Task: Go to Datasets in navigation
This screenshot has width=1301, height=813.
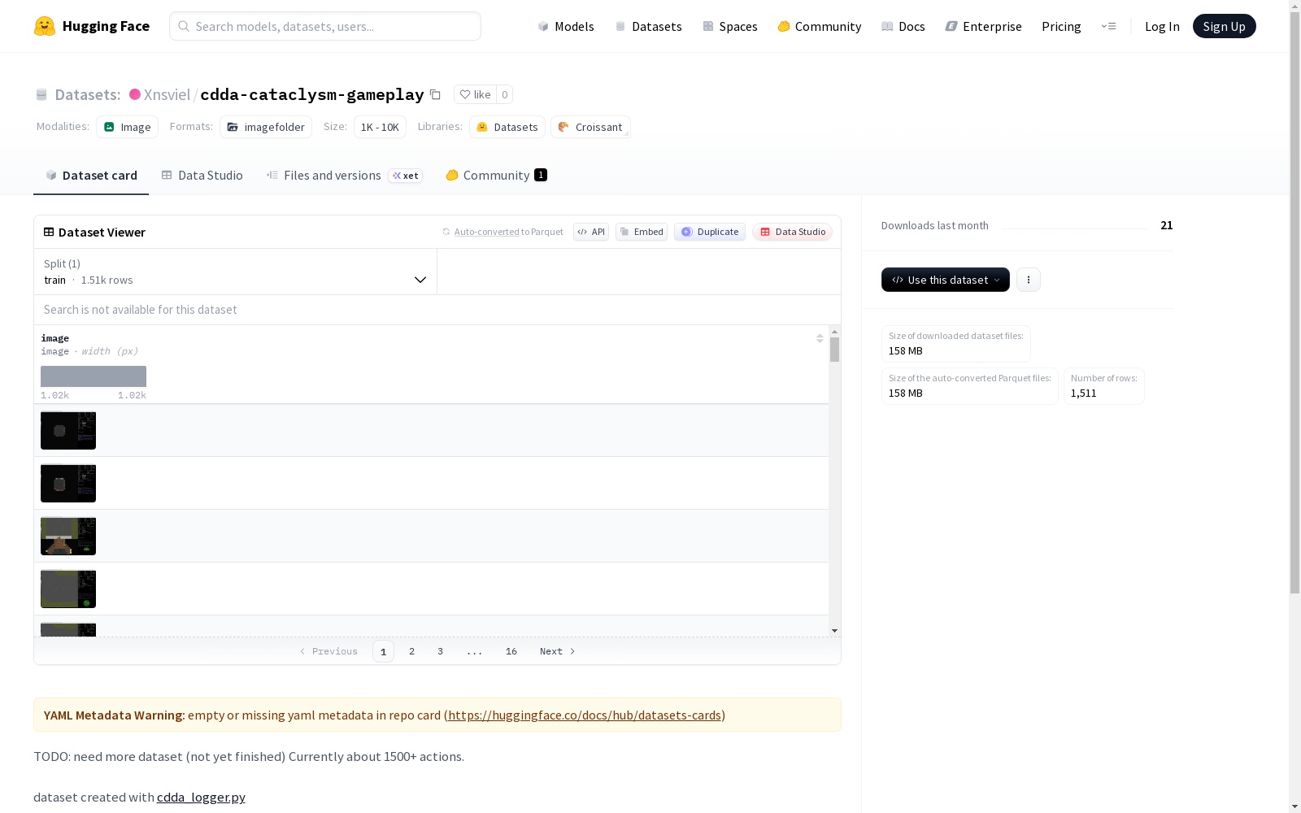Action: (x=648, y=26)
